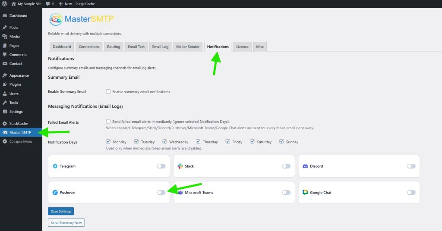Click Purge Cache in admin bar

85,3
